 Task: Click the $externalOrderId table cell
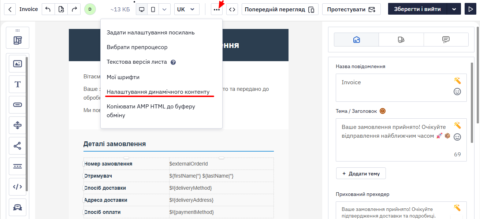221,164
